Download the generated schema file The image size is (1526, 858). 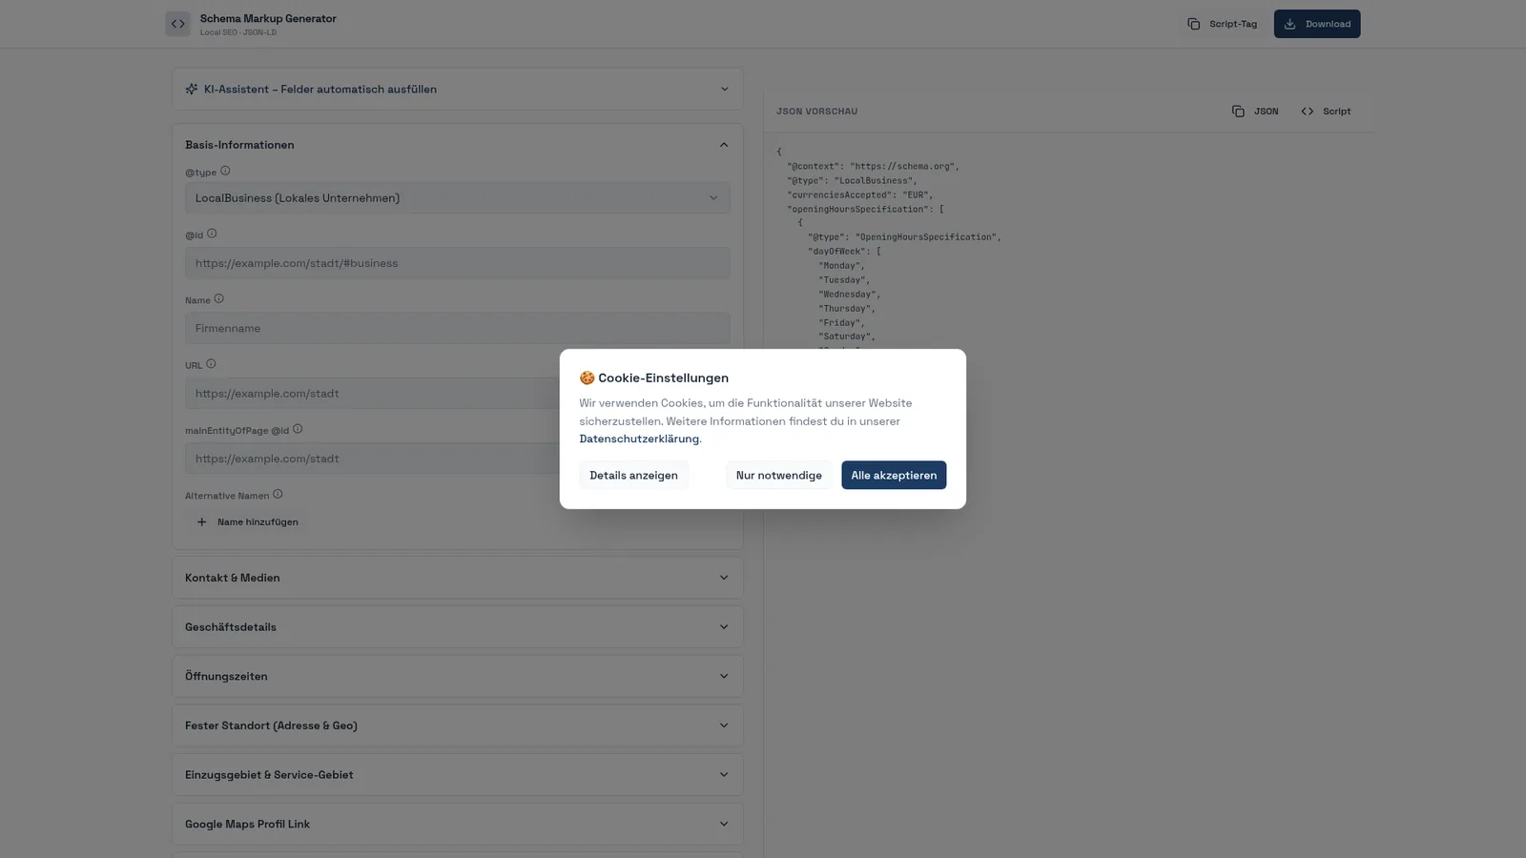[1317, 24]
